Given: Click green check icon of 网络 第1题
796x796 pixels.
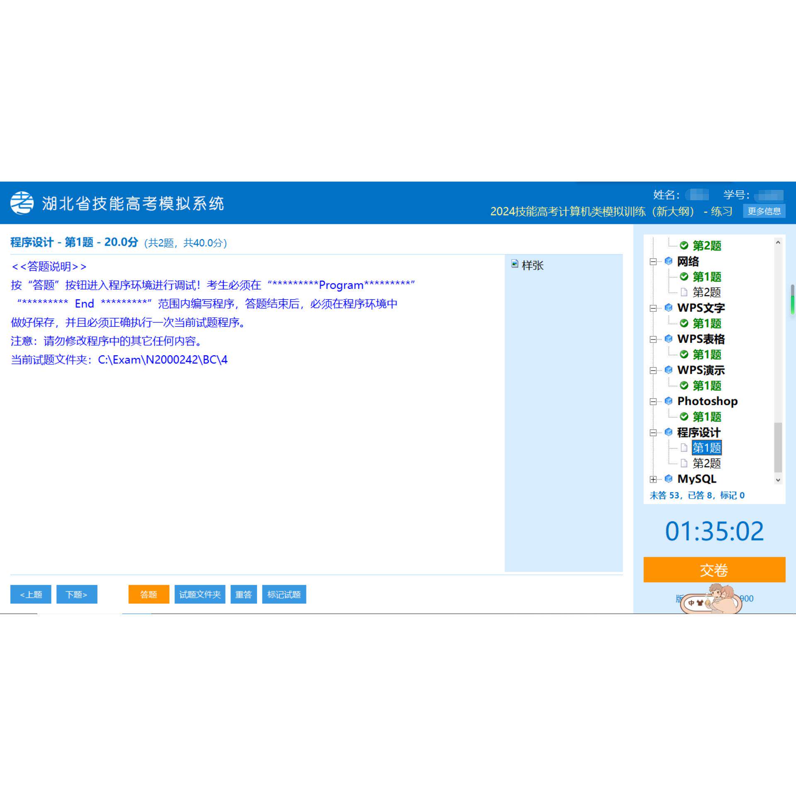Looking at the screenshot, I should (684, 277).
